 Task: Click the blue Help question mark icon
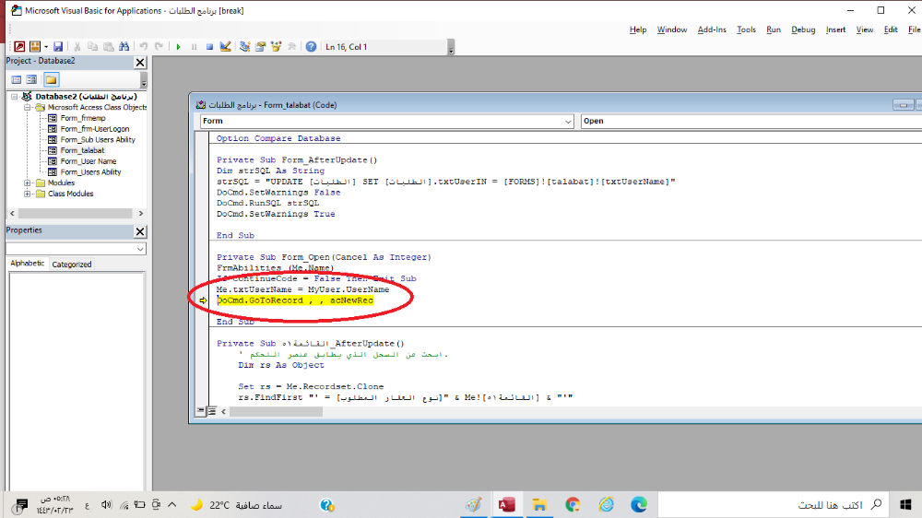click(311, 46)
